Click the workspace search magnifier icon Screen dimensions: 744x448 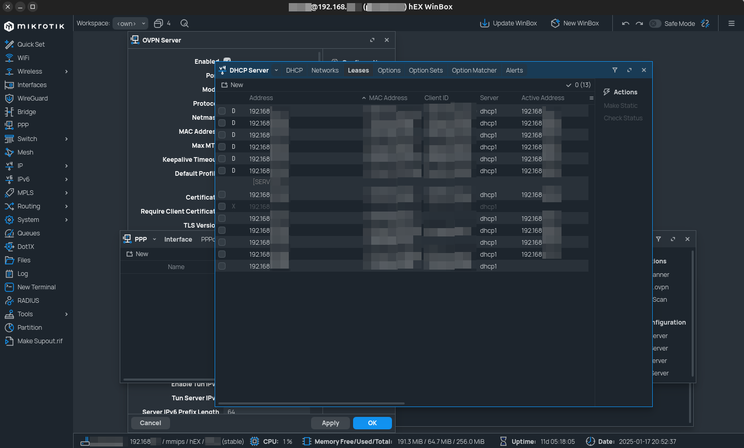click(185, 23)
